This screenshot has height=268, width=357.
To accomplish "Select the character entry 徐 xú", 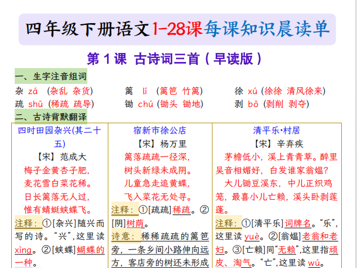I will 246,91.
